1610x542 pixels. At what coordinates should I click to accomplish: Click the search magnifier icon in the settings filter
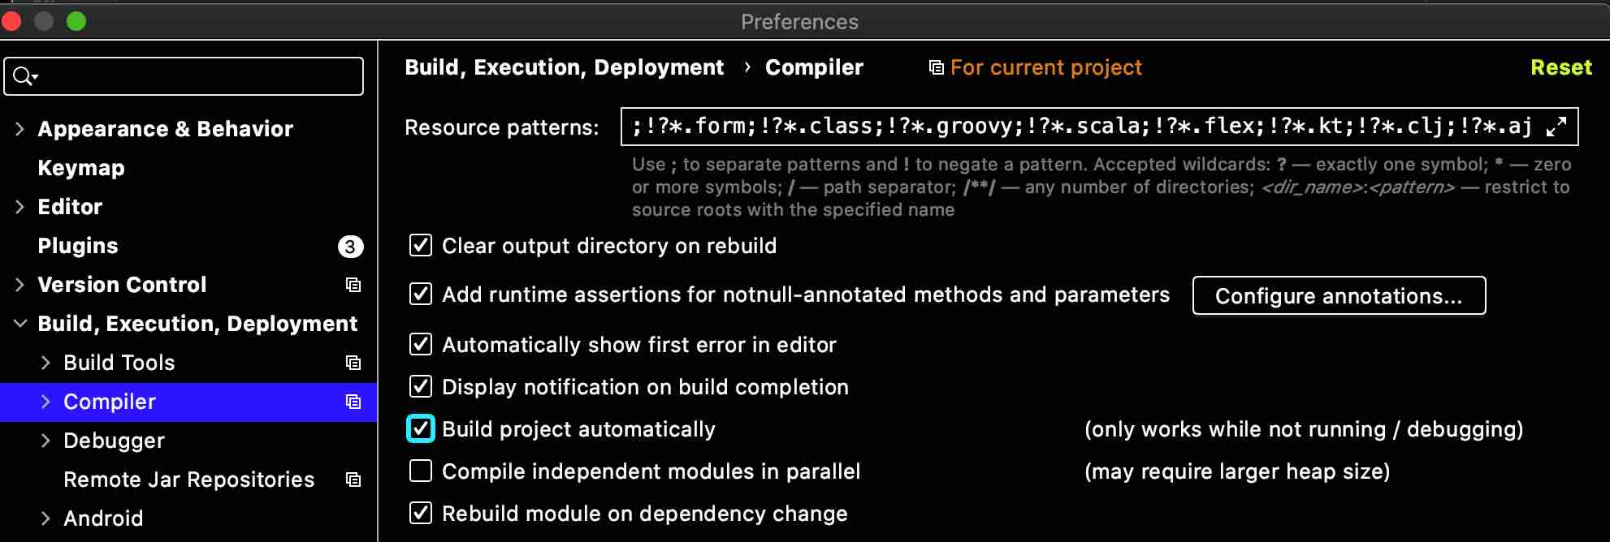coord(25,76)
